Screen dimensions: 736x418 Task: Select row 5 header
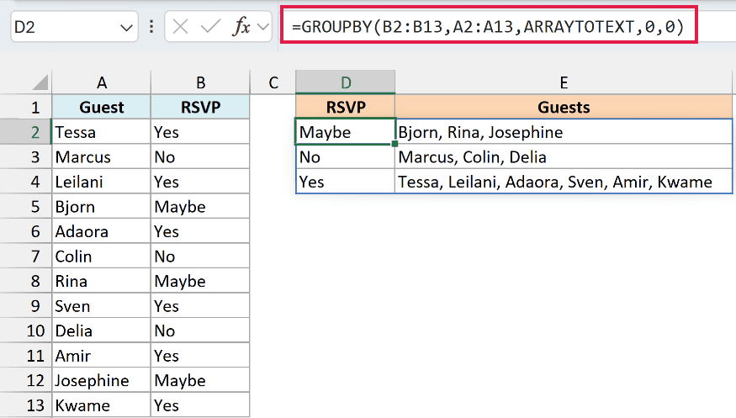click(26, 206)
